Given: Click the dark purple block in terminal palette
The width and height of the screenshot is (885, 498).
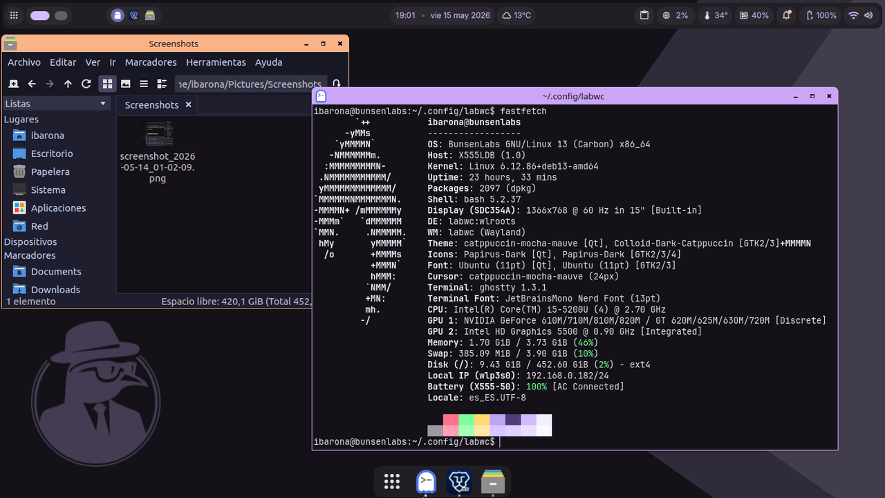Looking at the screenshot, I should coord(513,420).
